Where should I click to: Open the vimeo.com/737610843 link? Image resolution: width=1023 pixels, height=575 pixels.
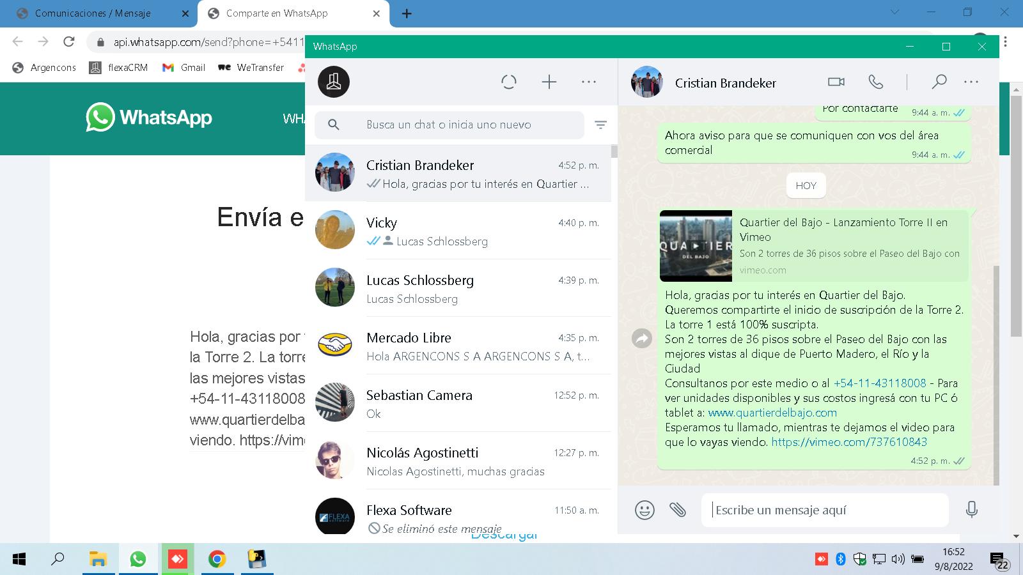click(x=849, y=442)
